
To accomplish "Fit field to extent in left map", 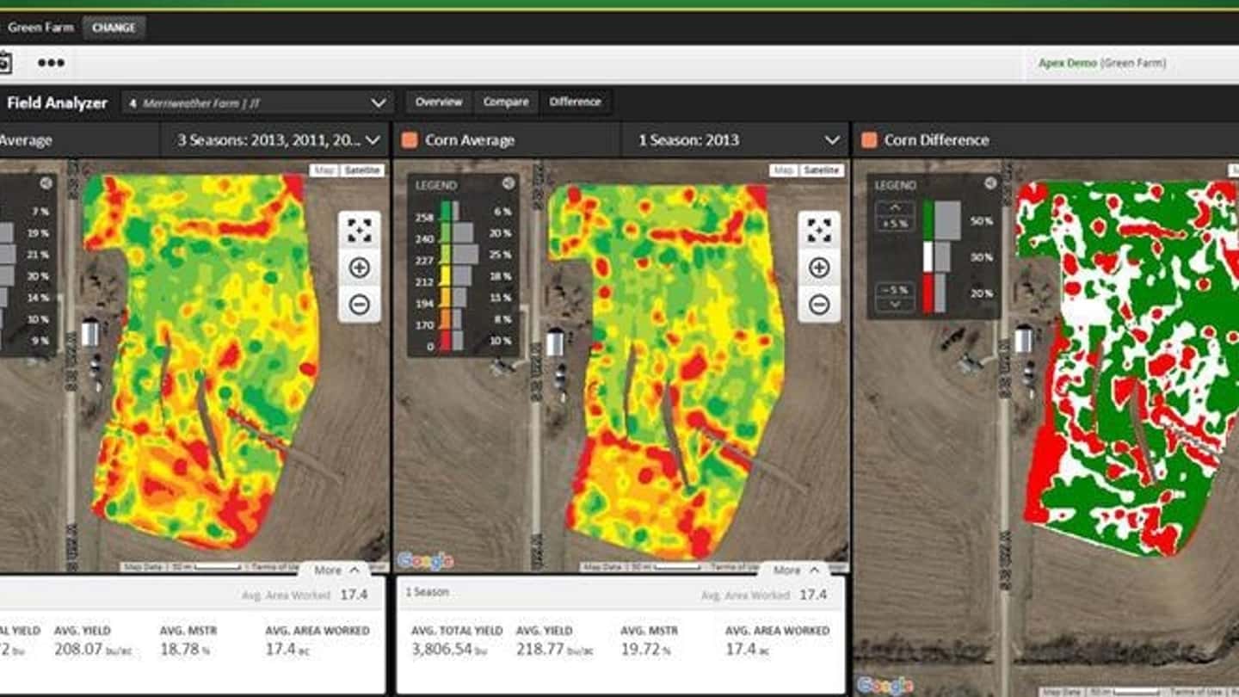I will tap(360, 230).
